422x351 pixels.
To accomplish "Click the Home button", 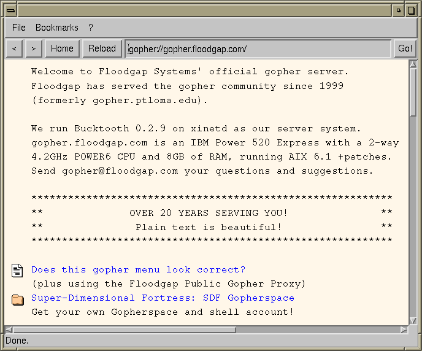I will click(62, 48).
